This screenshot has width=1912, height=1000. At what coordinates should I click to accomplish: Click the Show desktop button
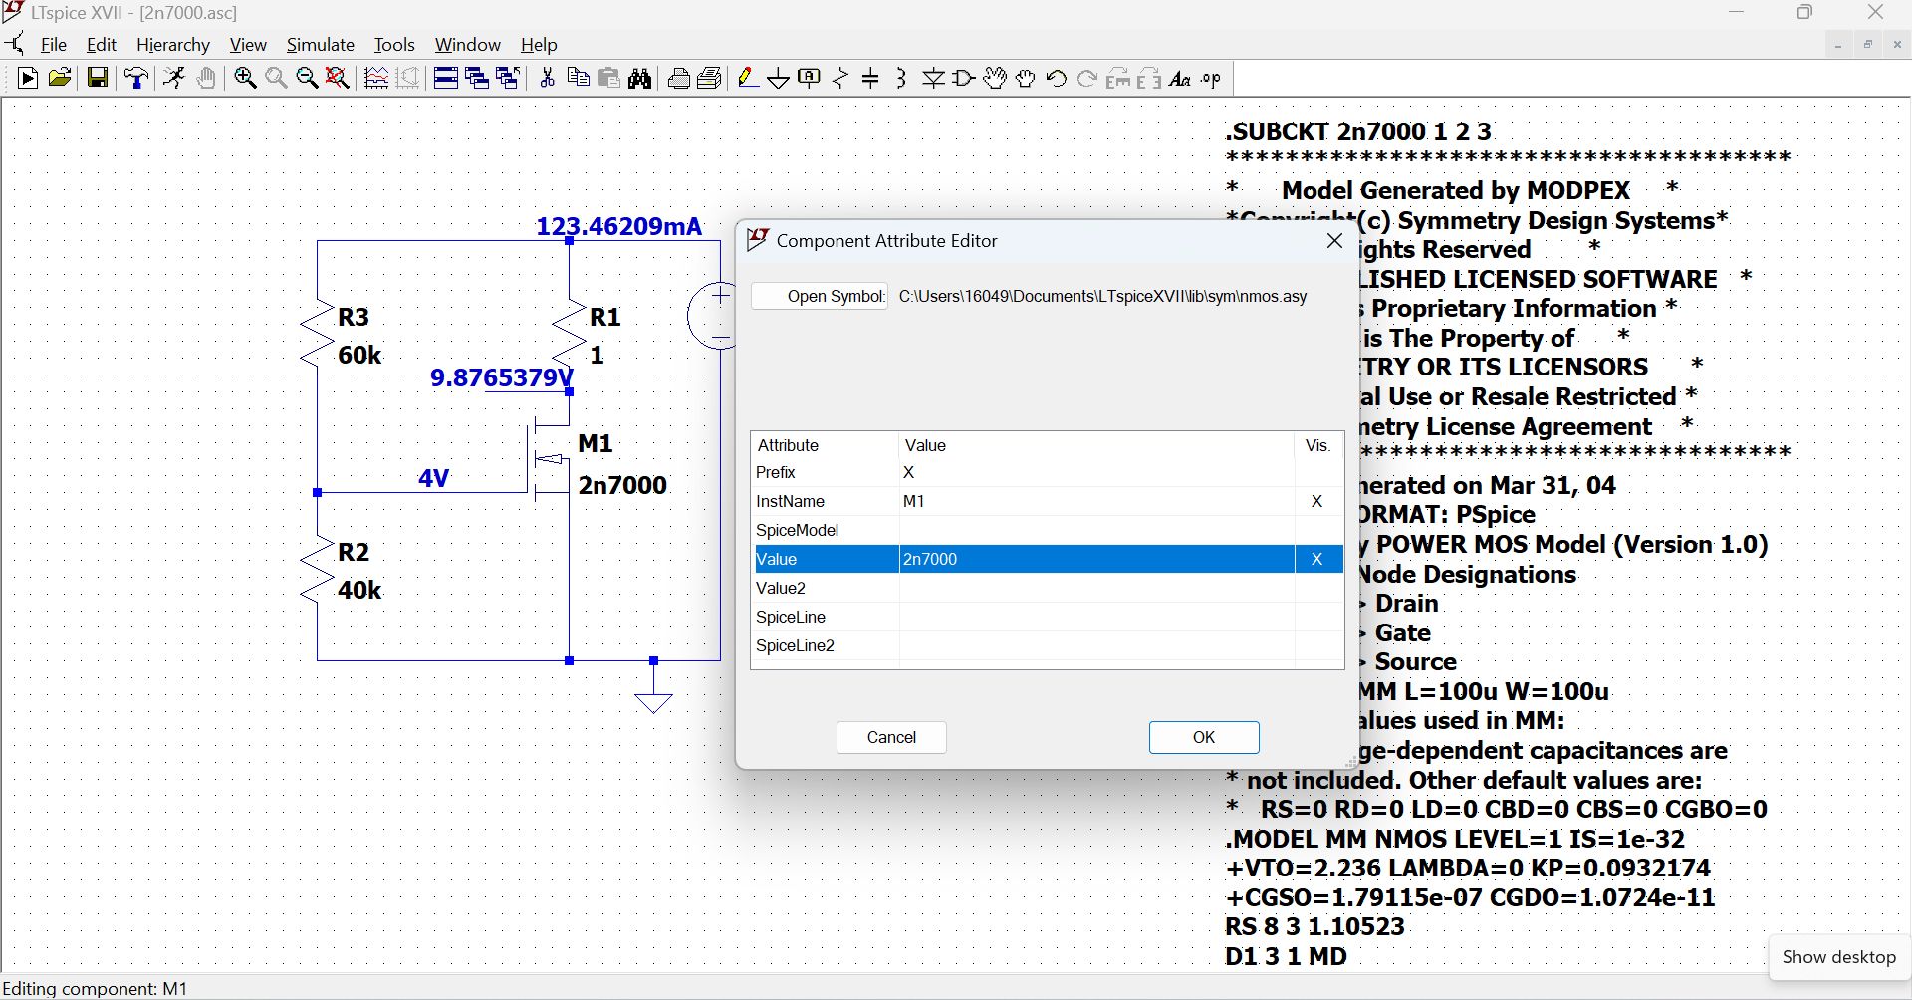tap(1838, 957)
